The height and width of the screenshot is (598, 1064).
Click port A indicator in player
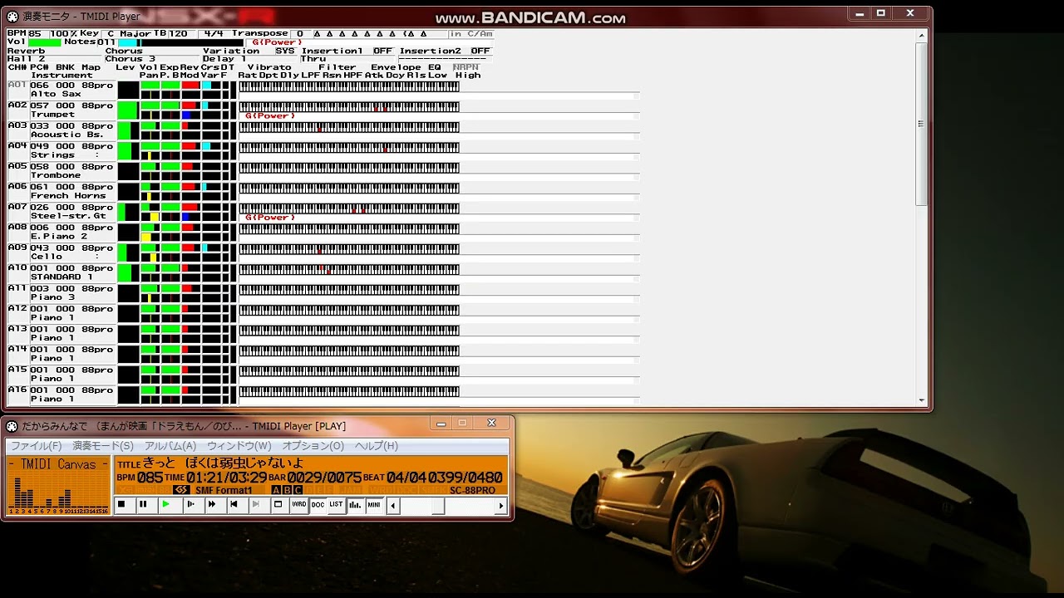tap(276, 490)
